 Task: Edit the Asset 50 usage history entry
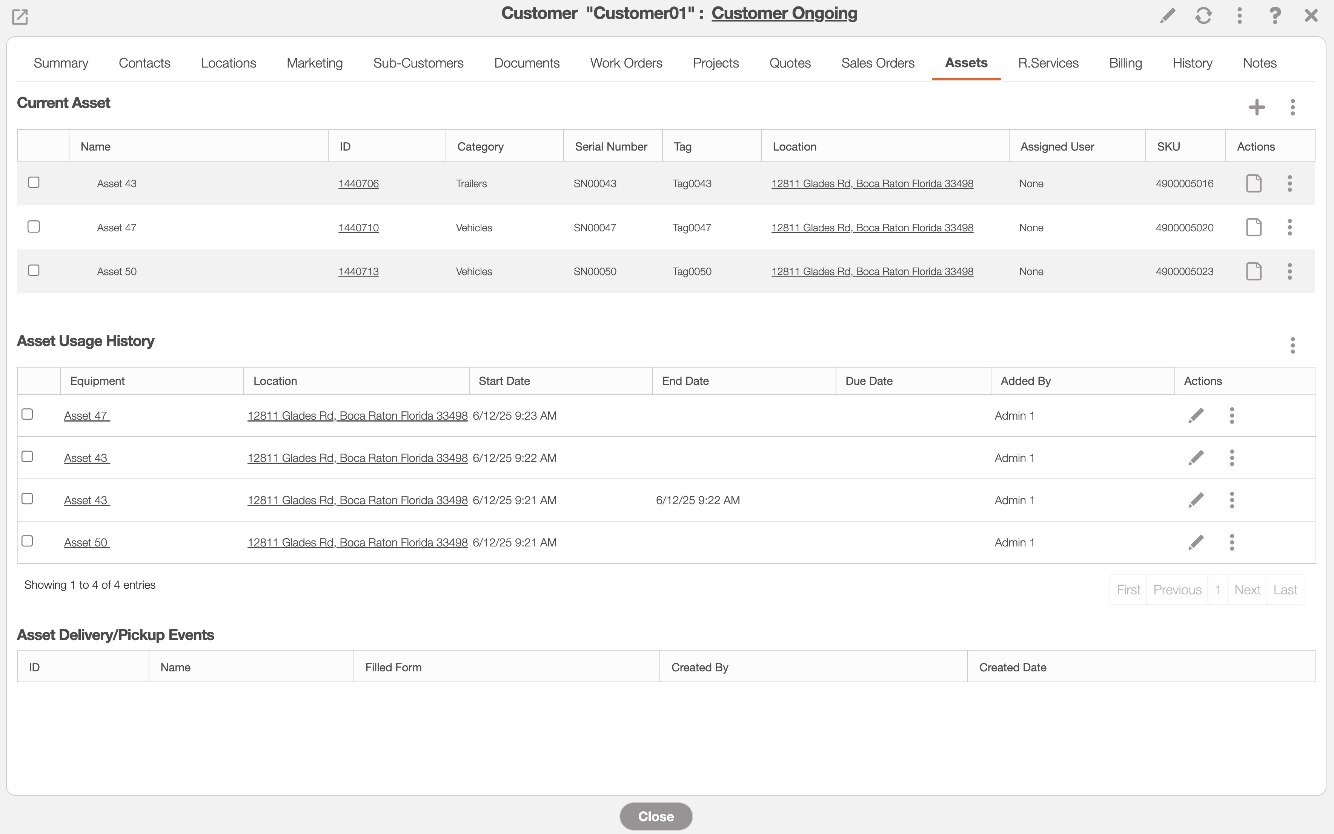[1196, 542]
